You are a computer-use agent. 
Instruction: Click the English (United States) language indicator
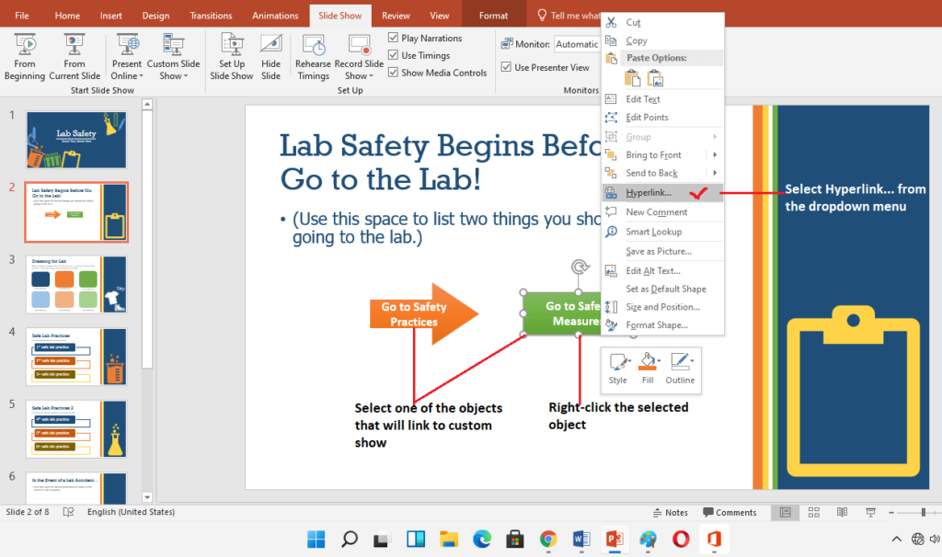tap(131, 512)
